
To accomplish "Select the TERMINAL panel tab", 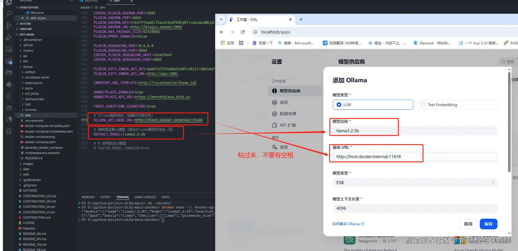I will point(123,197).
